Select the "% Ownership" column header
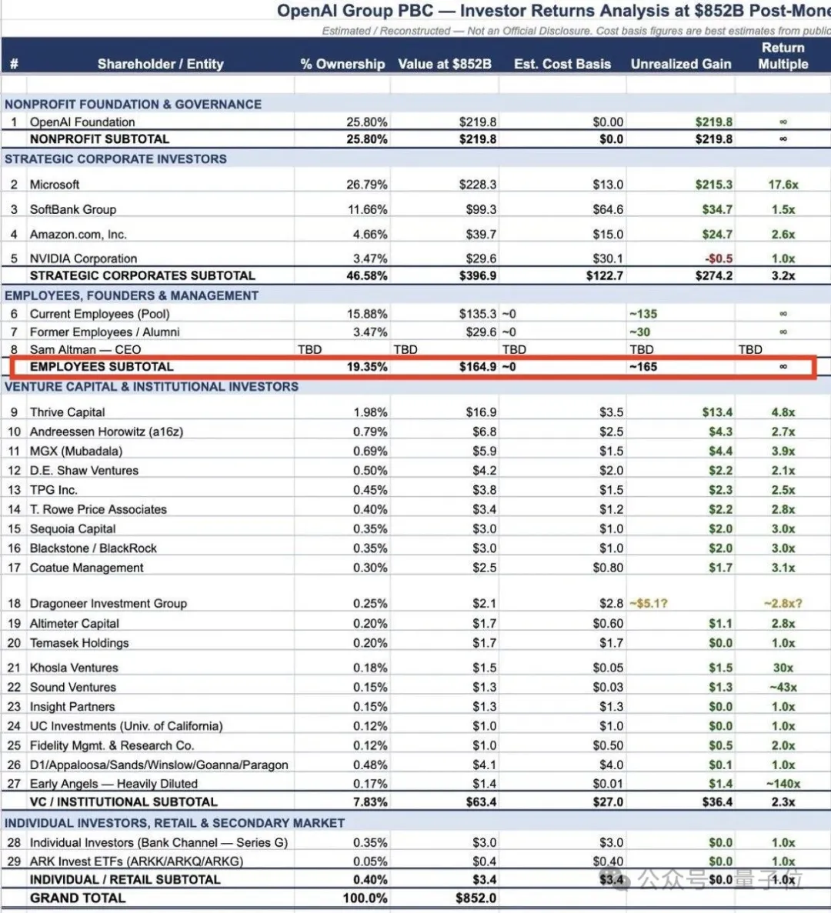The image size is (831, 913). (342, 64)
